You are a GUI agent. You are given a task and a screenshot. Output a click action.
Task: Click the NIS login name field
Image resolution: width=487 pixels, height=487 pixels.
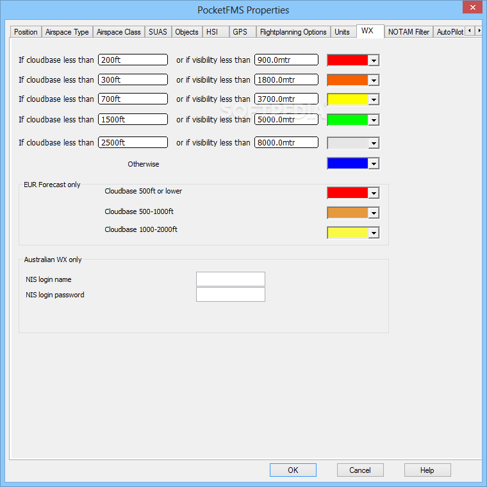(231, 279)
